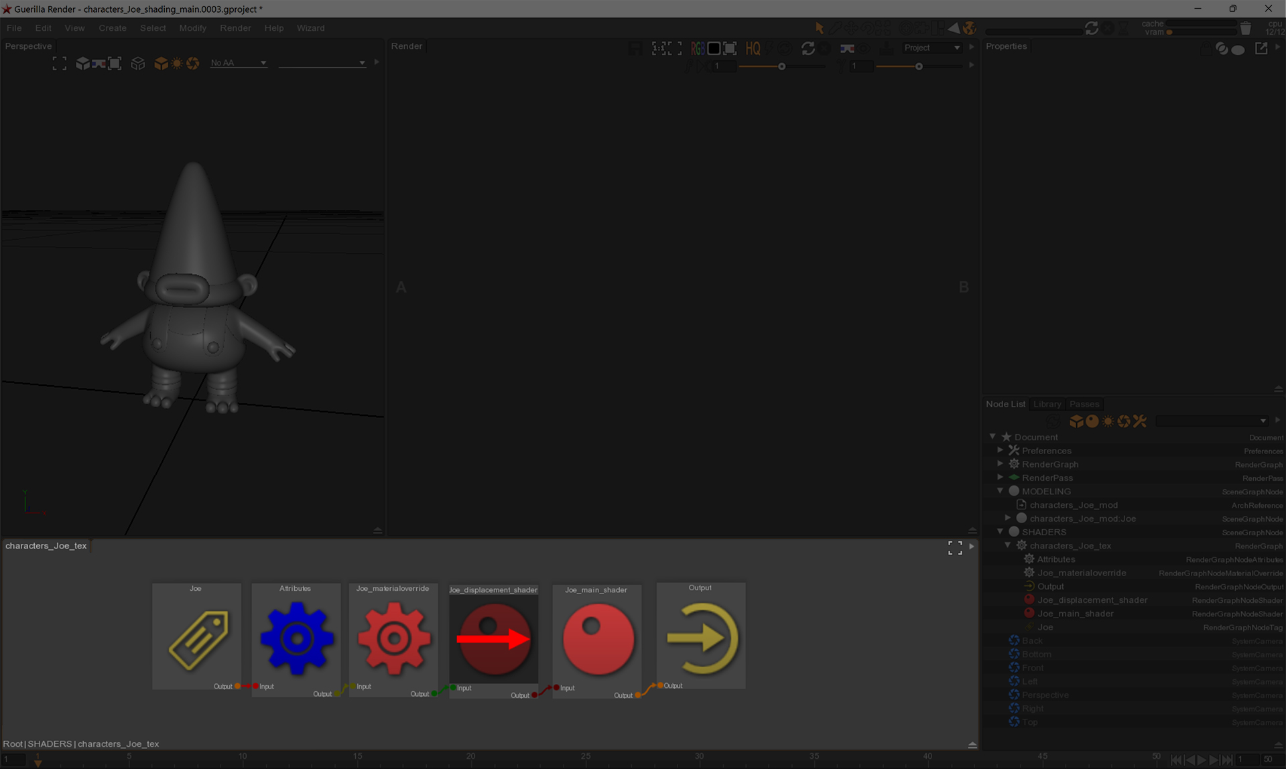Viewport: 1286px width, 769px height.
Task: Switch to the Passes tab
Action: coord(1084,404)
